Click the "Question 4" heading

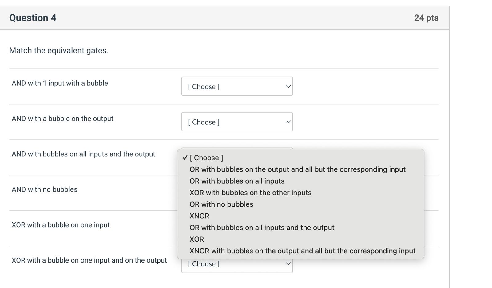click(x=33, y=18)
